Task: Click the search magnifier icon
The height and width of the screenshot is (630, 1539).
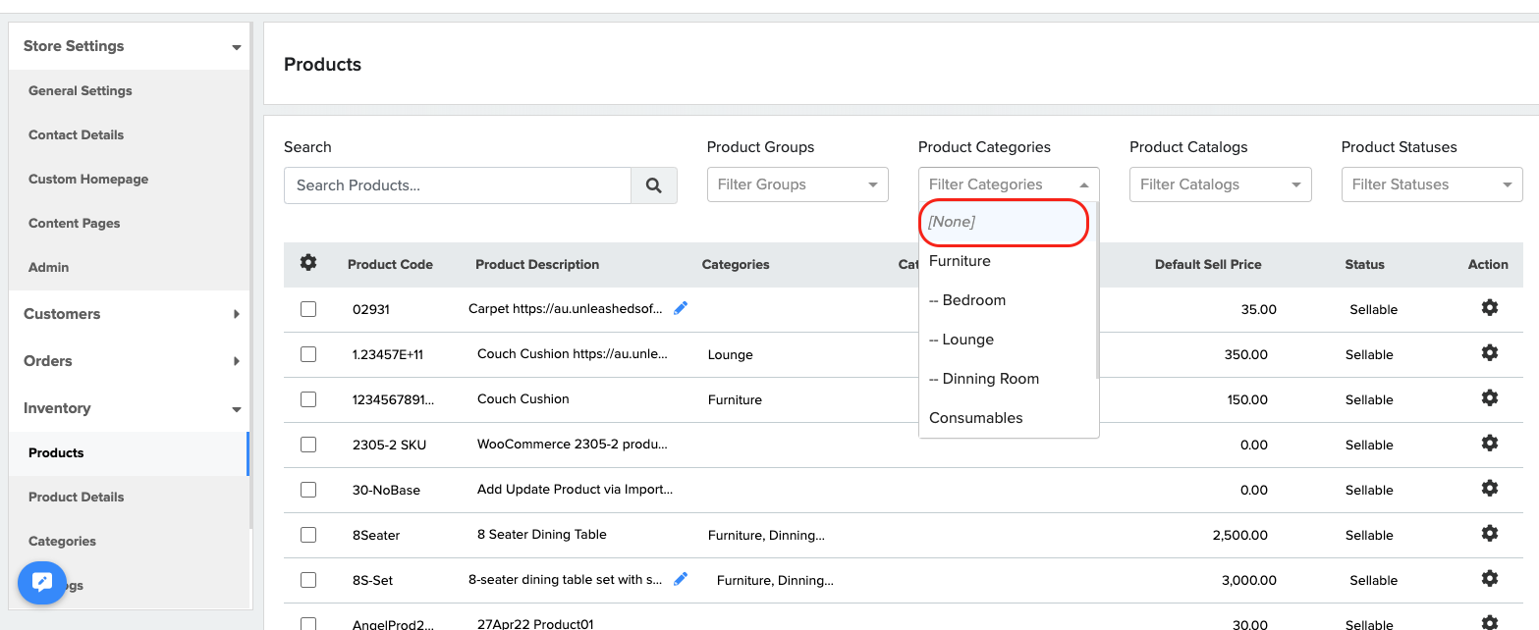Action: coord(654,184)
